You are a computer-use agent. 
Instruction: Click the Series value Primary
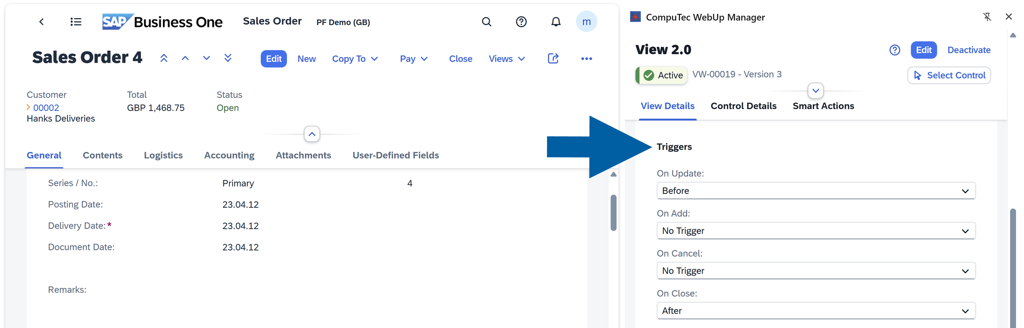coord(238,183)
